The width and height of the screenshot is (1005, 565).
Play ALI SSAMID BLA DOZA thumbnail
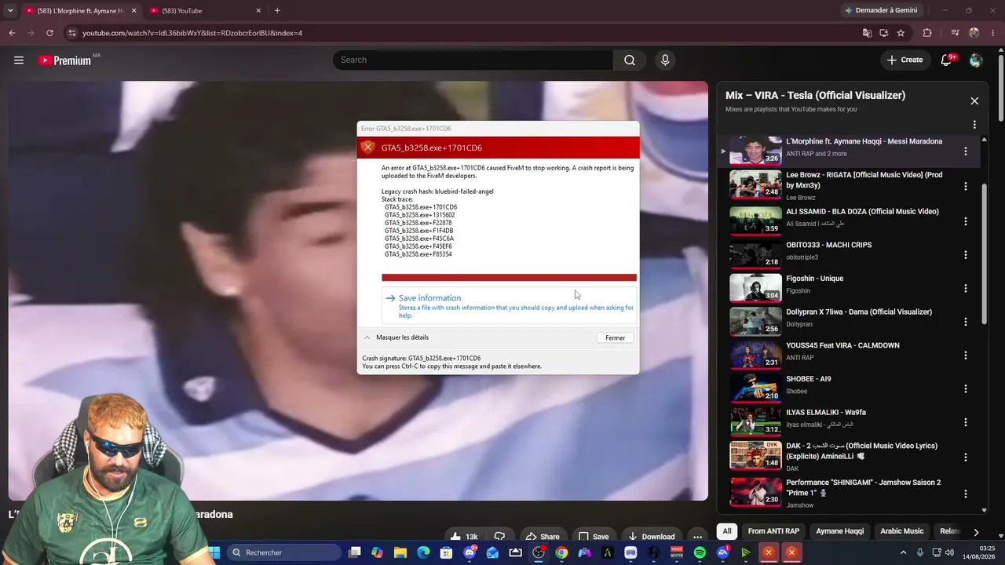tap(755, 221)
